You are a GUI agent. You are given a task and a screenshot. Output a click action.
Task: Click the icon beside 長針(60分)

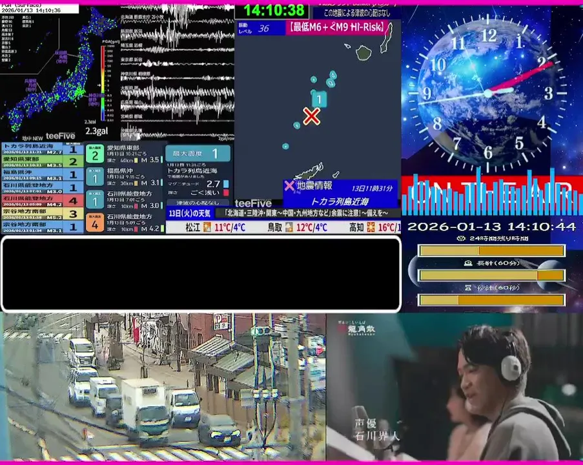tap(468, 263)
